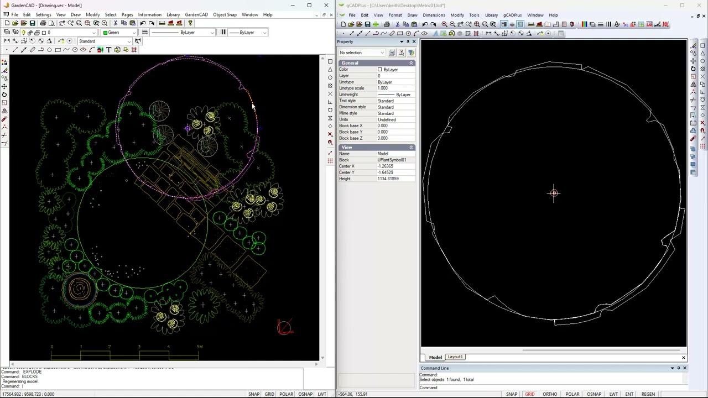
Task: Click Paste clipboard icon in gCADPlus toolbar
Action: point(414,24)
